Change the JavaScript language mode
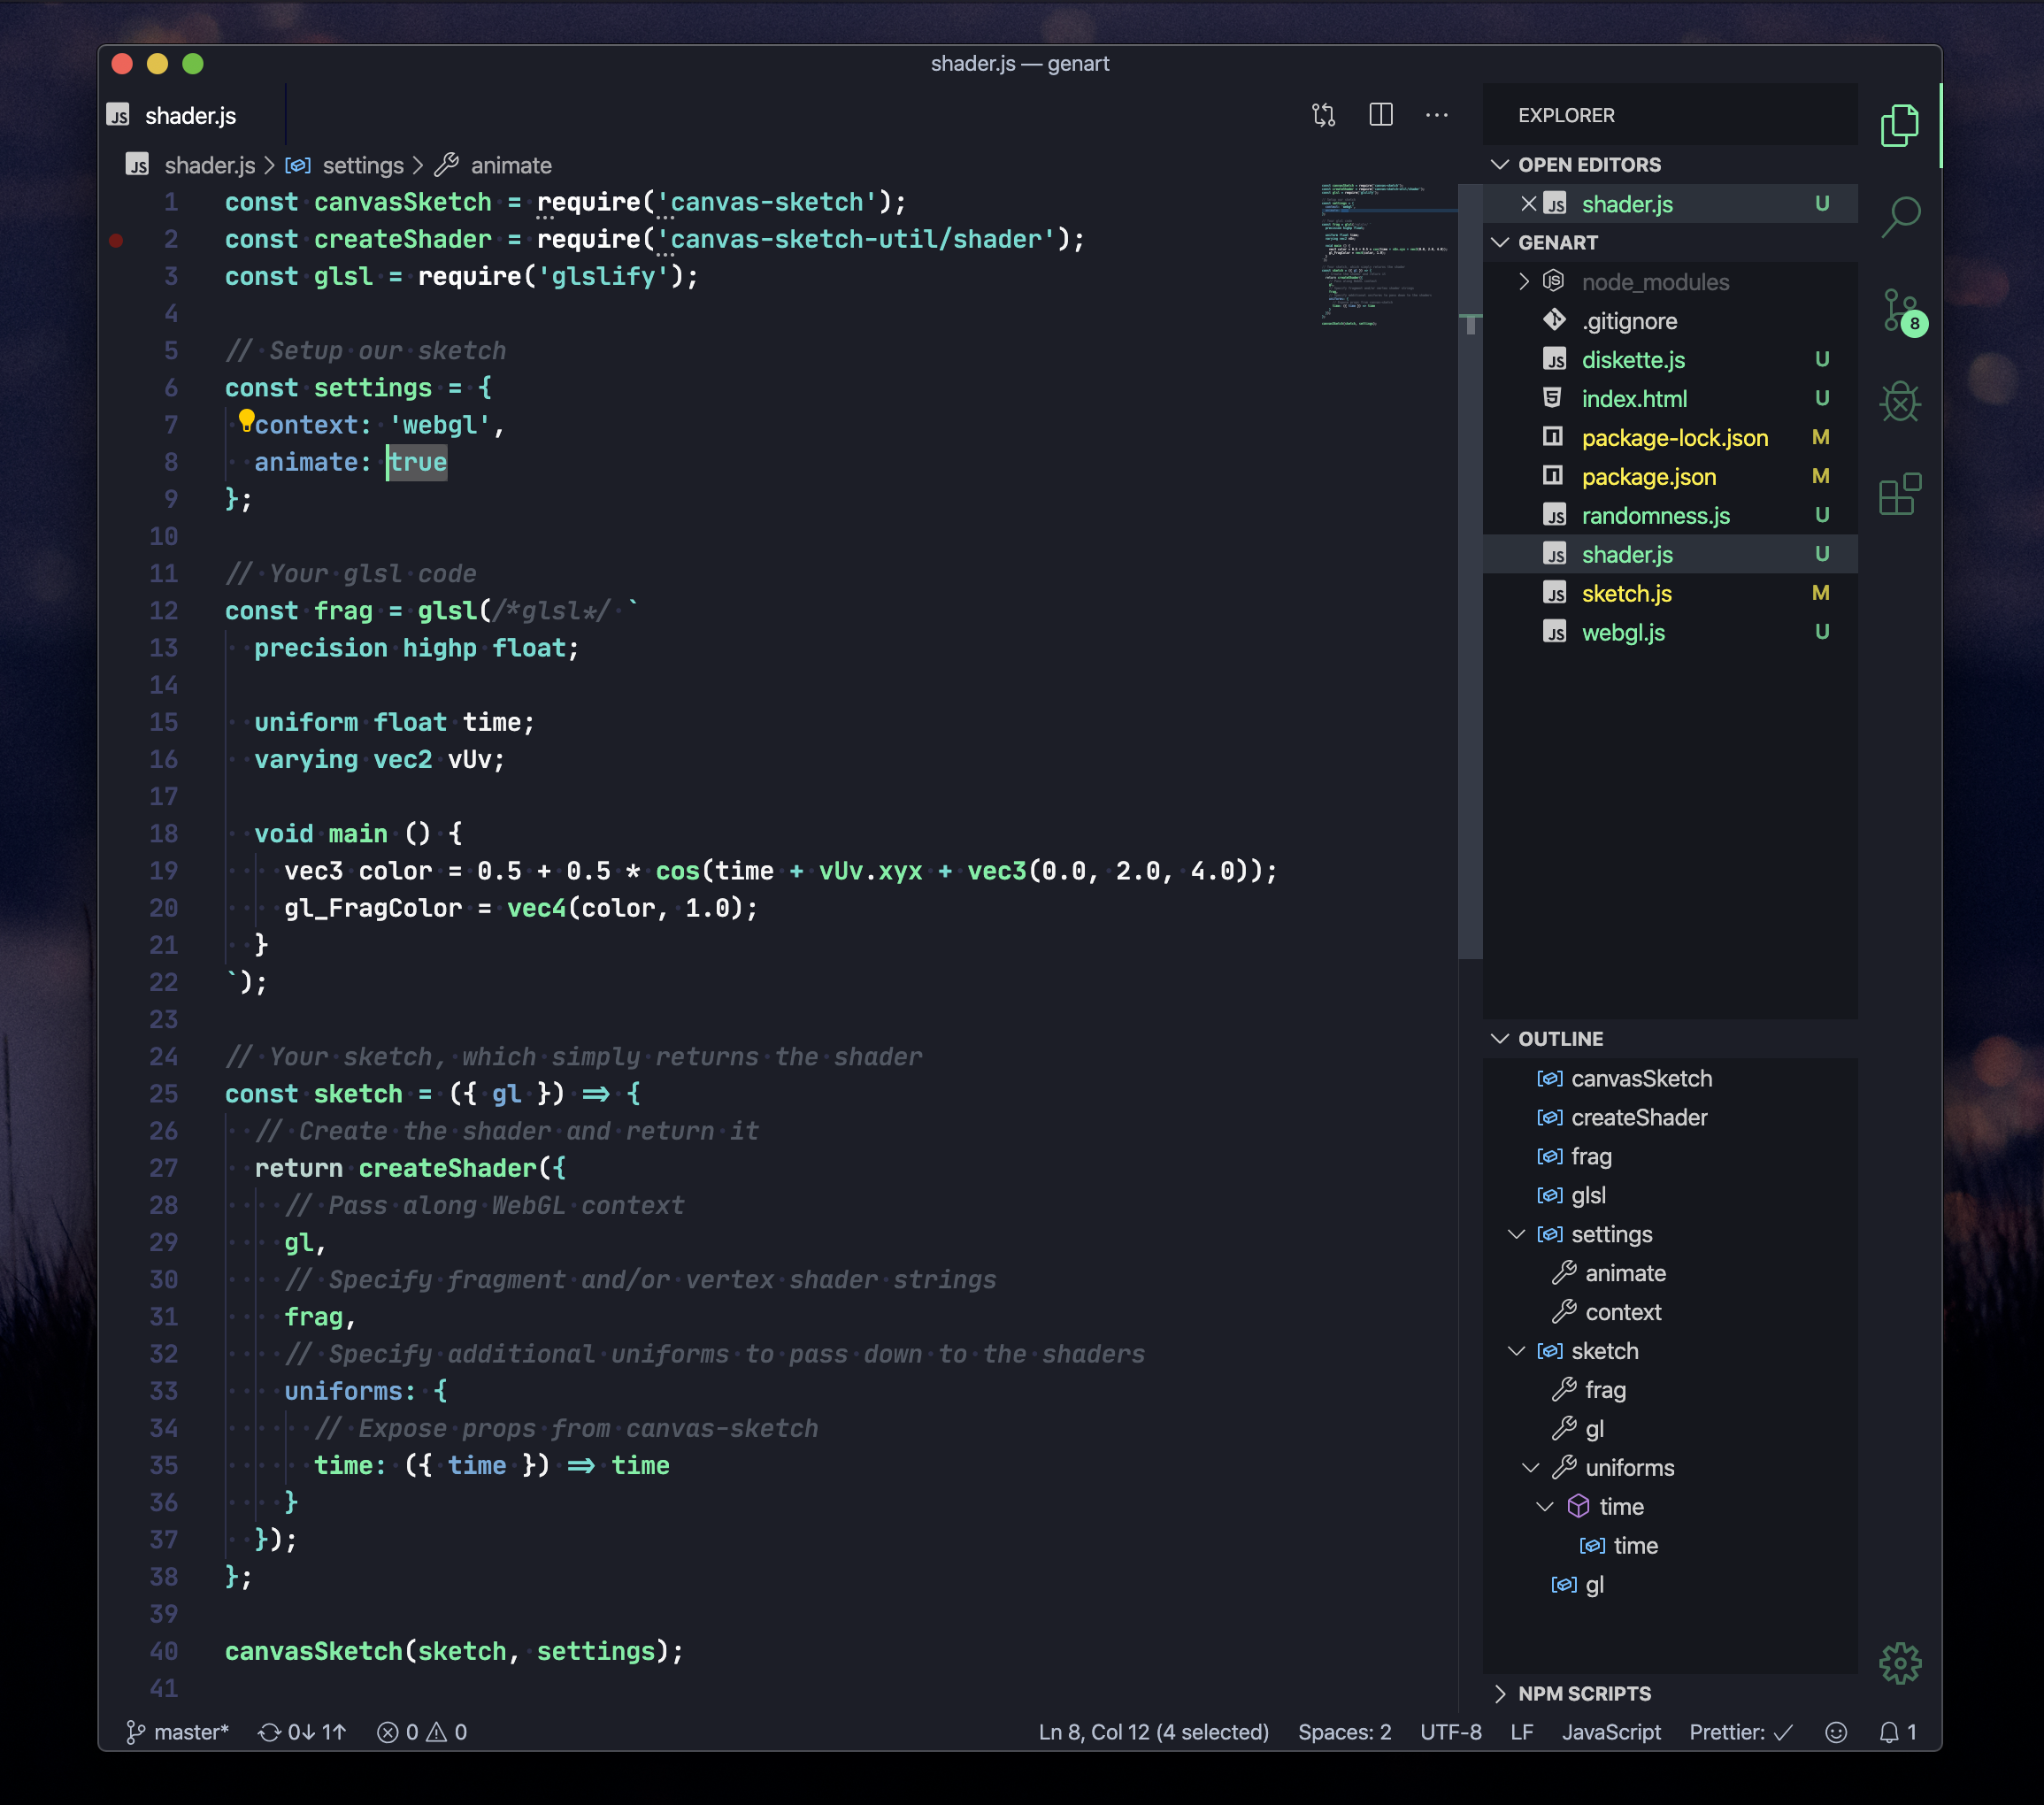Image resolution: width=2044 pixels, height=1805 pixels. pyautogui.click(x=1610, y=1732)
